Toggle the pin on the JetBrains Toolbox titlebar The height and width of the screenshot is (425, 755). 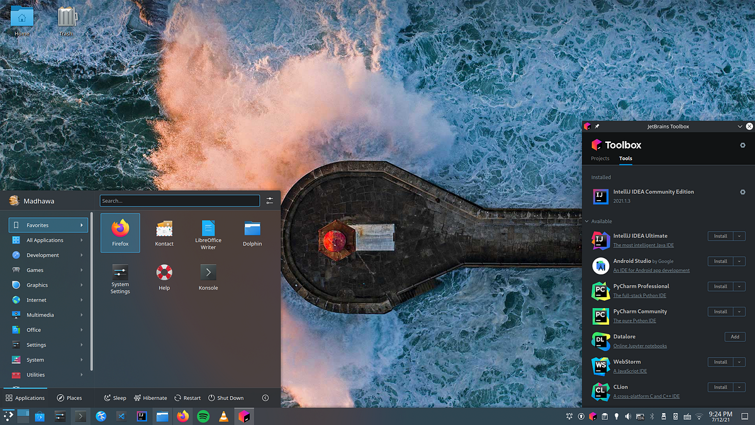pos(596,126)
